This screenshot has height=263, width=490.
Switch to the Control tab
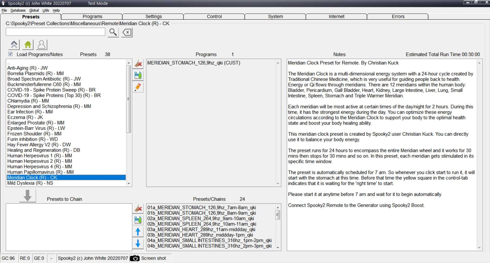coord(214,17)
